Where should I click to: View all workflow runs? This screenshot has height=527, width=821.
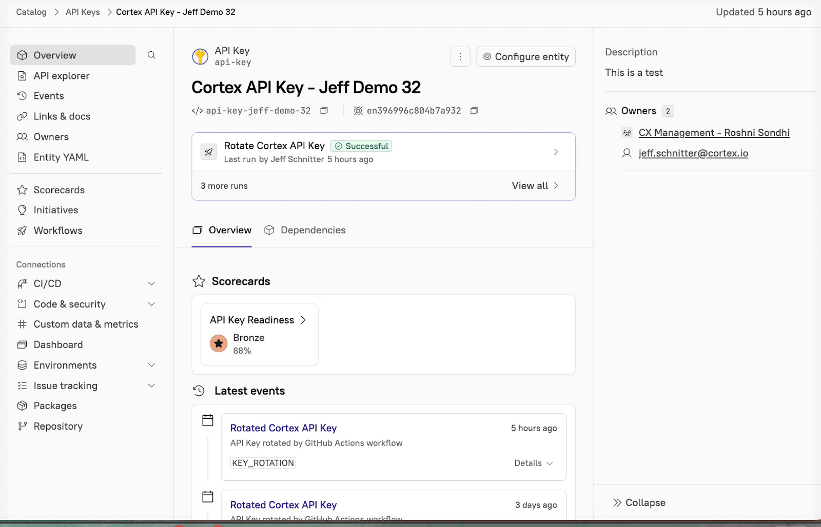coord(535,186)
